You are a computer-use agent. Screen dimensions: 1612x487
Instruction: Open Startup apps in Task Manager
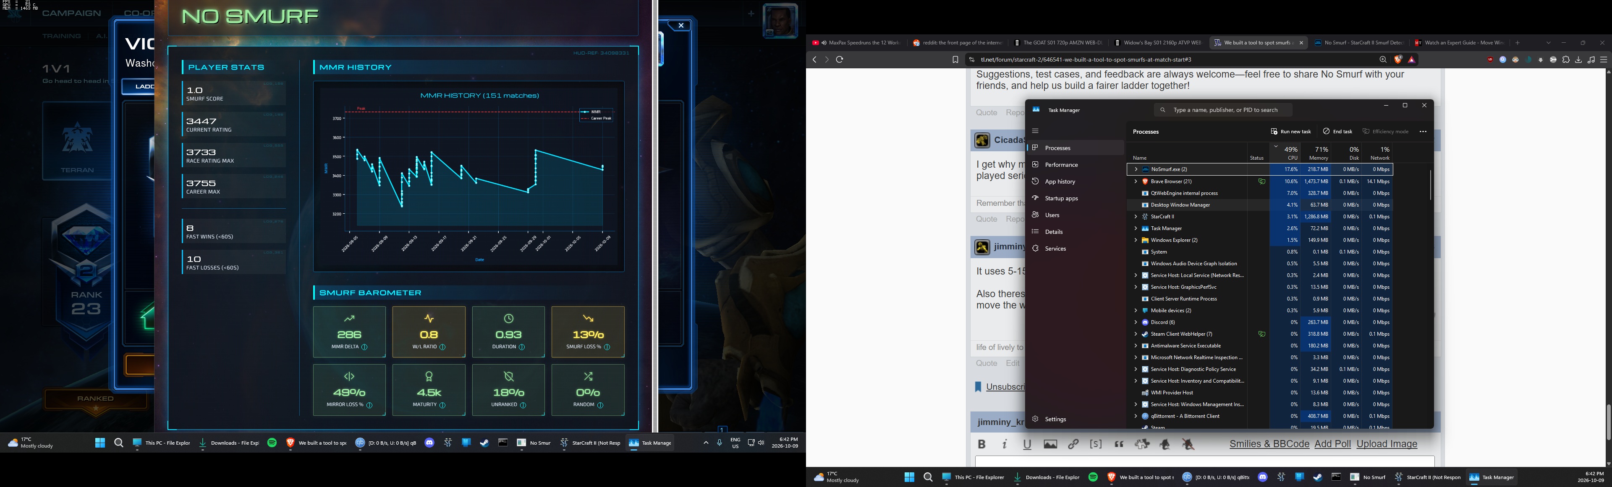coord(1075,199)
